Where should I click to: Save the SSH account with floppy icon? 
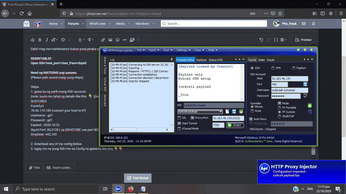305,84
